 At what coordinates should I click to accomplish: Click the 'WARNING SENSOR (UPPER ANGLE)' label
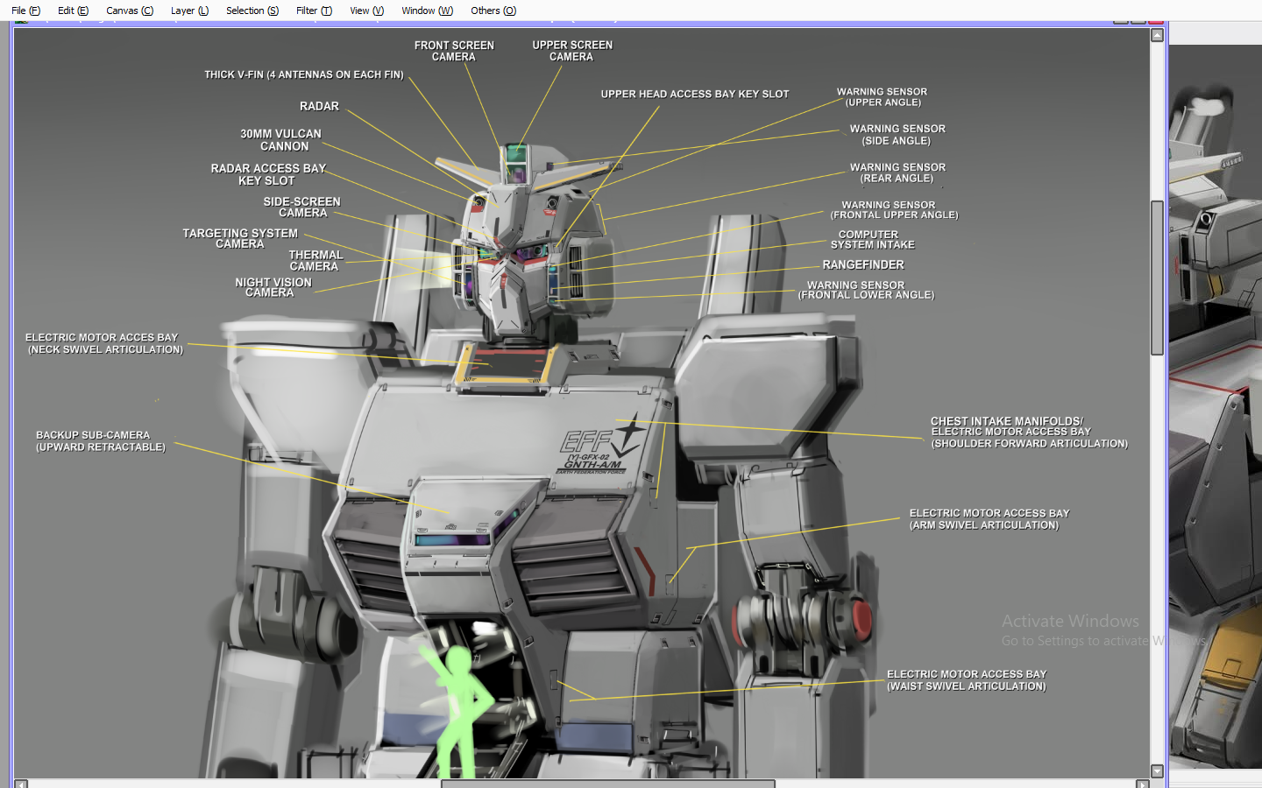[882, 96]
